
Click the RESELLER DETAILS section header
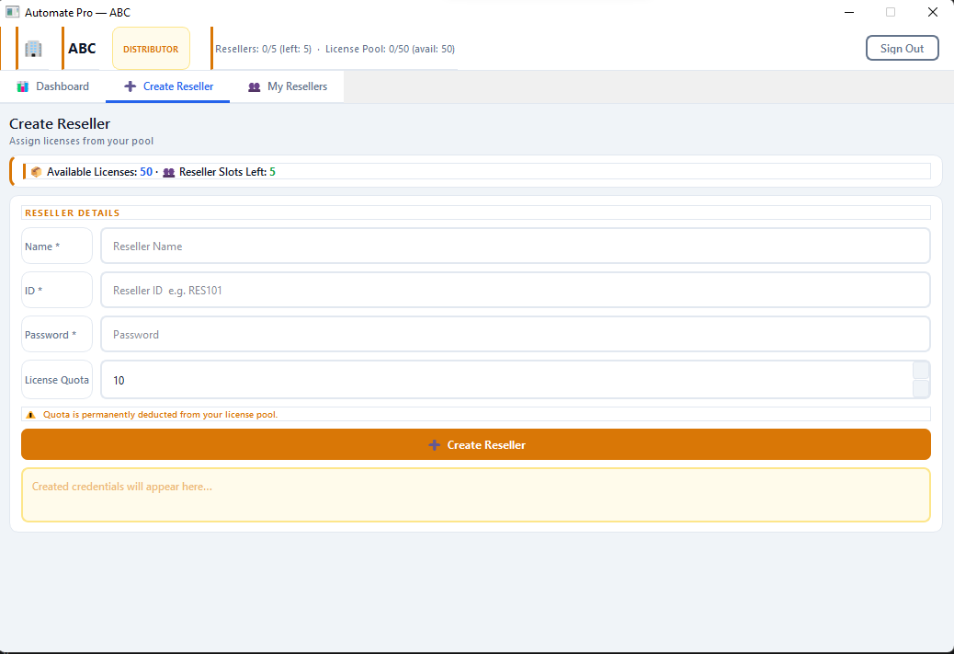tap(73, 213)
